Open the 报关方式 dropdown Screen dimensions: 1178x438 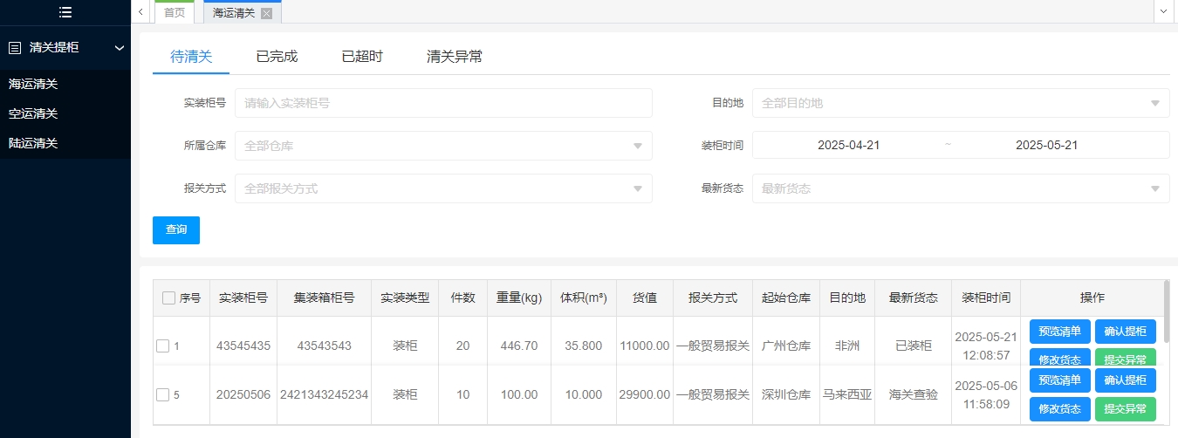coord(443,188)
